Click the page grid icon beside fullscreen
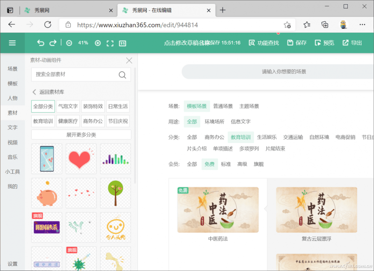This screenshot has height=271, width=374. click(x=123, y=42)
